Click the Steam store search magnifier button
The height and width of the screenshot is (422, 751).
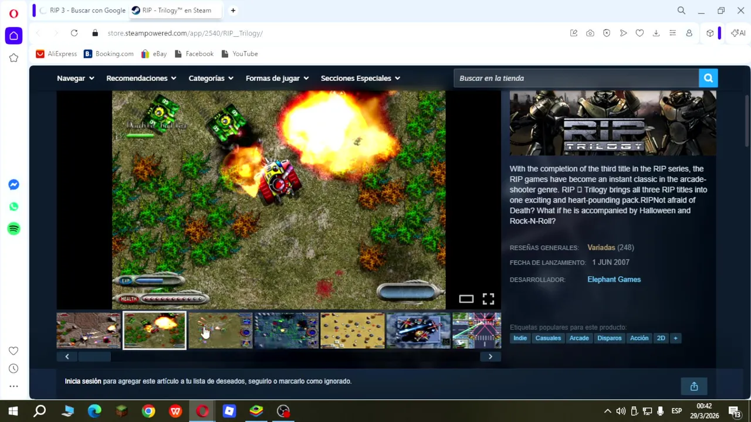[x=708, y=78]
